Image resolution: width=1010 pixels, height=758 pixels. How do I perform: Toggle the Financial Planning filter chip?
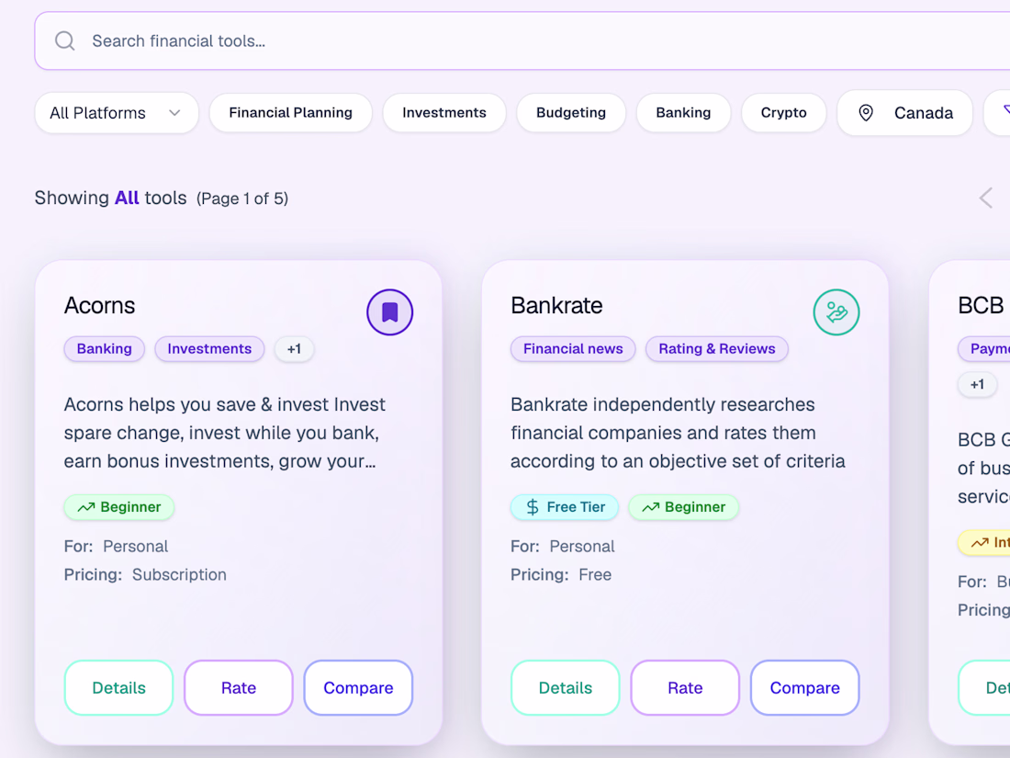pos(290,113)
